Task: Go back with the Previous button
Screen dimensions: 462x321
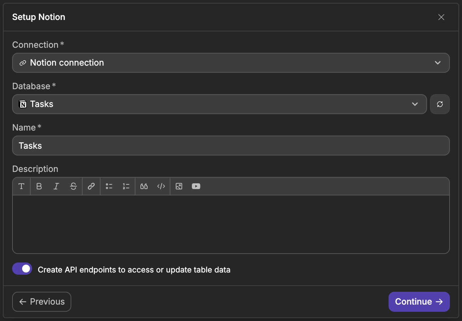Action: click(42, 302)
